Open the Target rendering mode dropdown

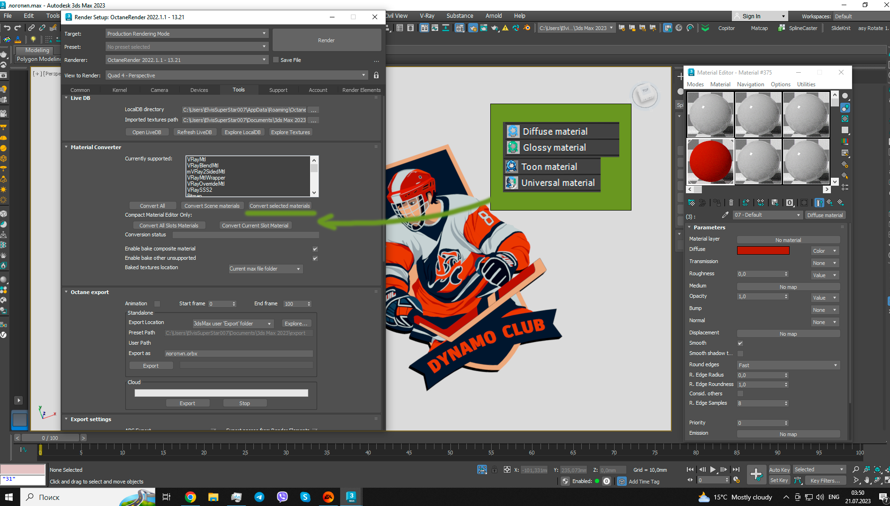(x=187, y=34)
